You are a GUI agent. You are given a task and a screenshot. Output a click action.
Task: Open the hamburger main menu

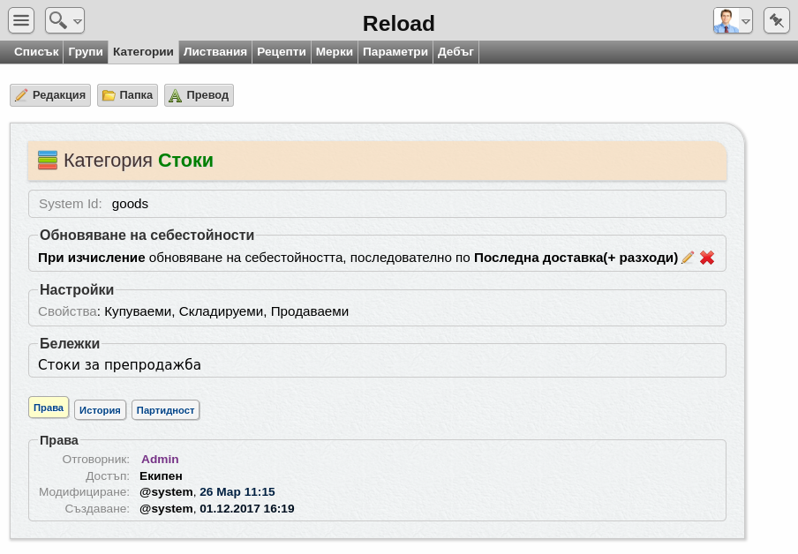click(x=21, y=20)
